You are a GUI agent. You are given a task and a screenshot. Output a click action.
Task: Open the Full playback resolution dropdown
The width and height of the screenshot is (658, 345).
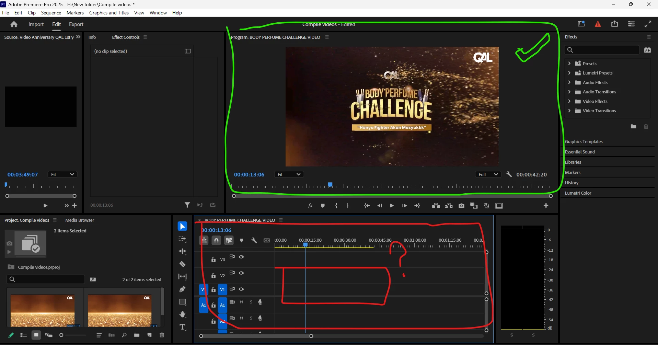[x=488, y=174]
